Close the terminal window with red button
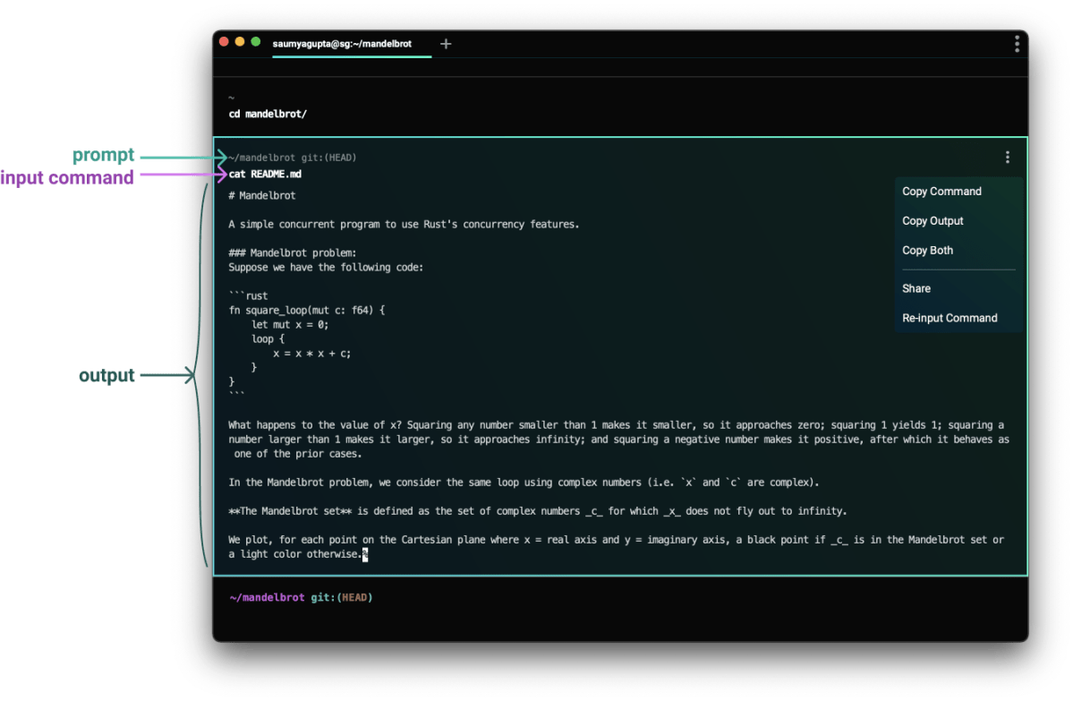 tap(224, 42)
